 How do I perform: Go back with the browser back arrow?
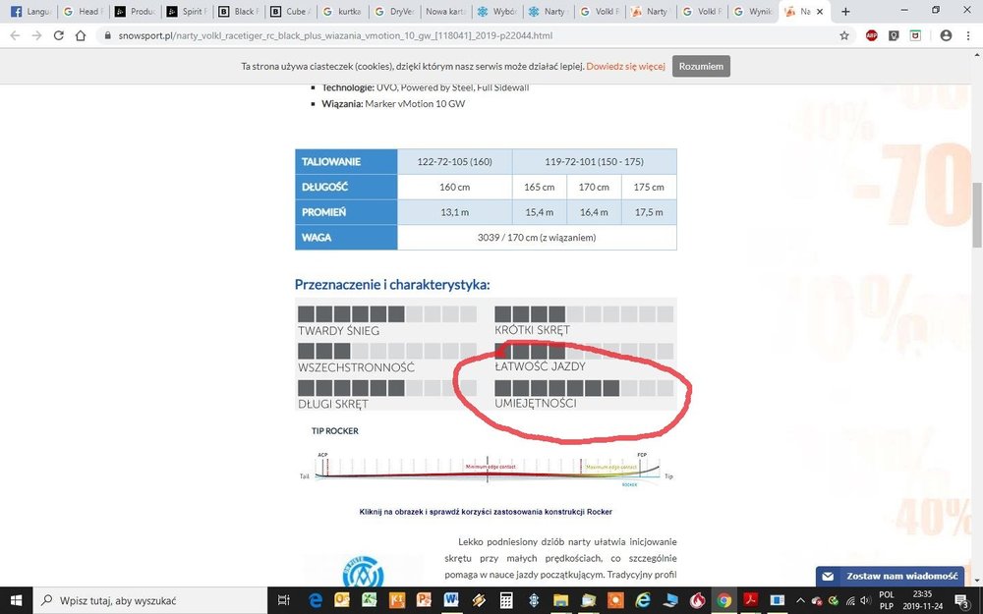click(x=15, y=35)
